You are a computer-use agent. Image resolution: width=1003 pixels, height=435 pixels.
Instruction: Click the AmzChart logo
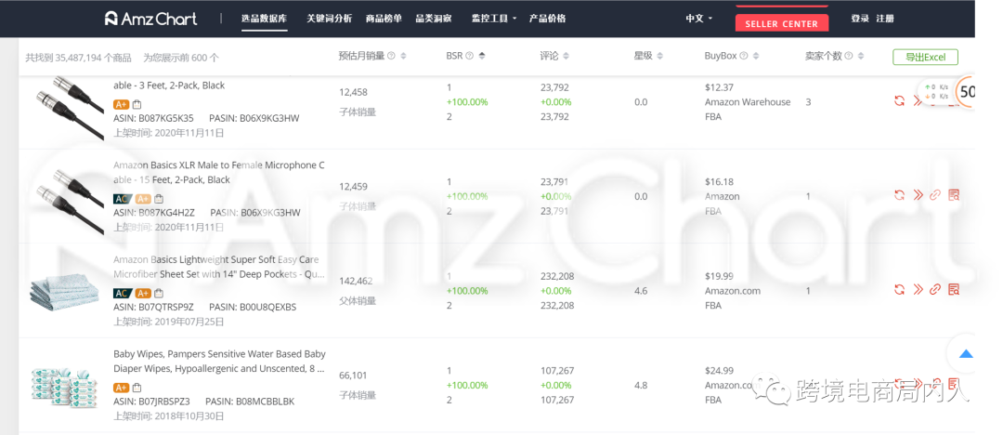pos(151,19)
